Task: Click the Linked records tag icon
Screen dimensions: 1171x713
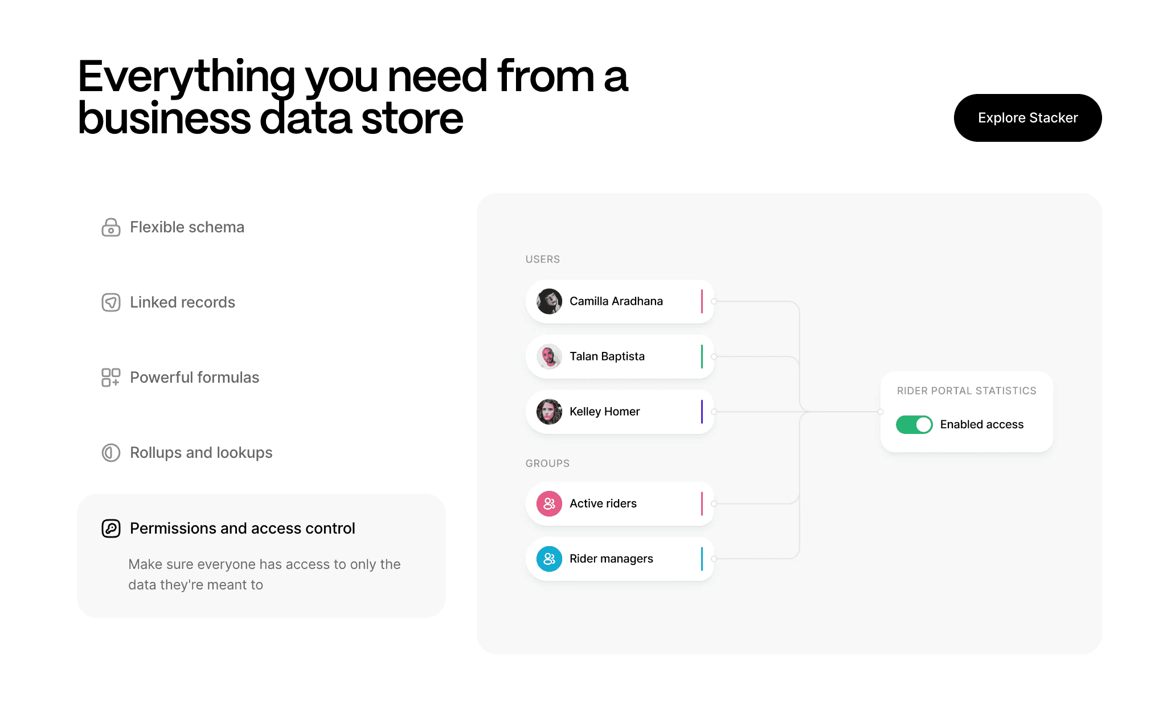Action: [111, 302]
